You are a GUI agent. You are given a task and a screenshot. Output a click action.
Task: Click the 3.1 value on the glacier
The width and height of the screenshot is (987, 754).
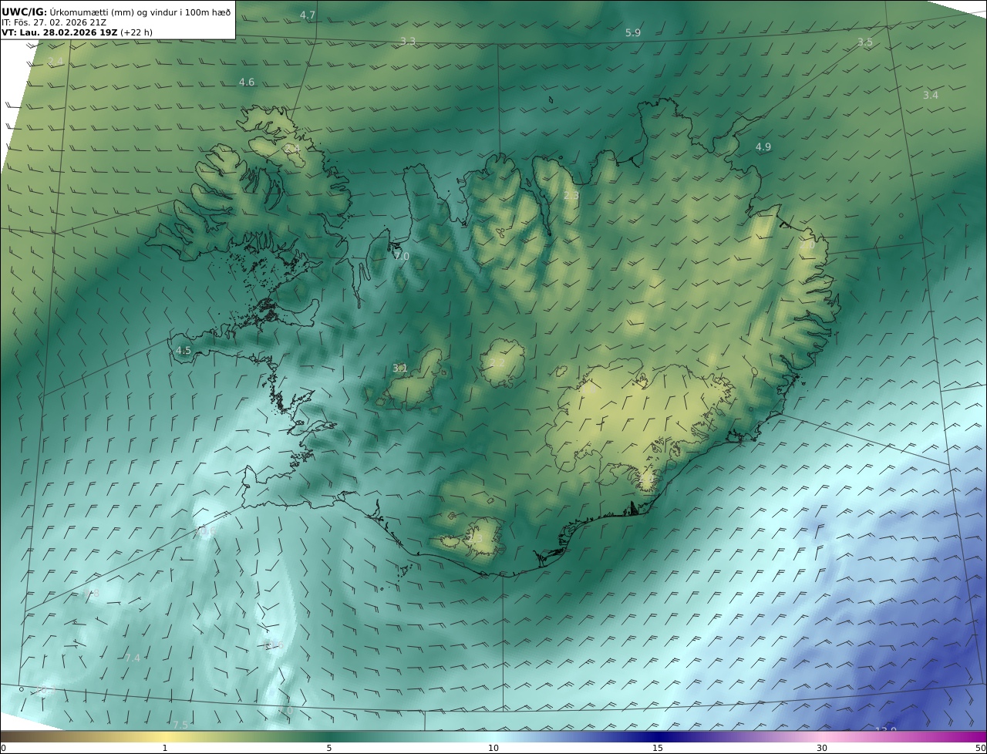click(x=400, y=369)
